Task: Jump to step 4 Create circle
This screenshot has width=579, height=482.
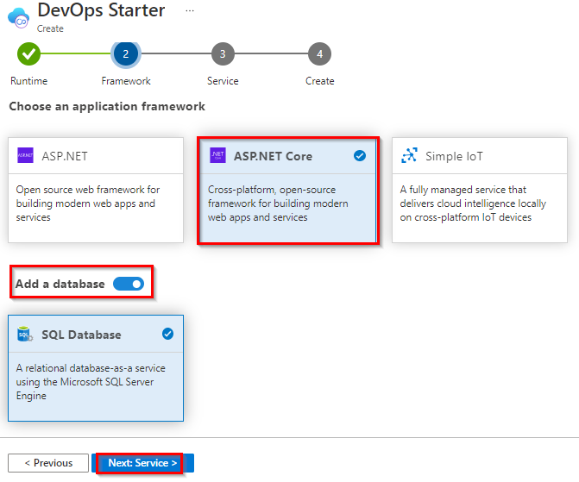Action: 319,53
